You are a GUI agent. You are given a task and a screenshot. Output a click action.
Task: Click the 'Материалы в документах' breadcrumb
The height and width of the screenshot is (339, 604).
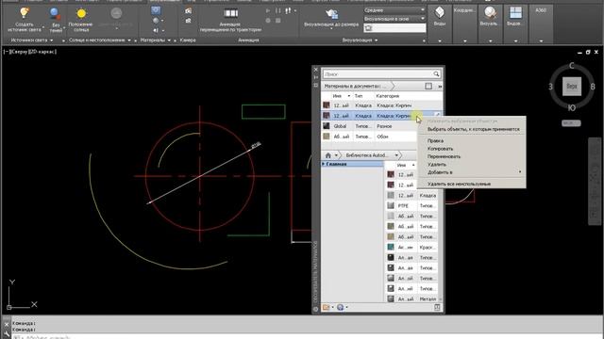pyautogui.click(x=355, y=86)
